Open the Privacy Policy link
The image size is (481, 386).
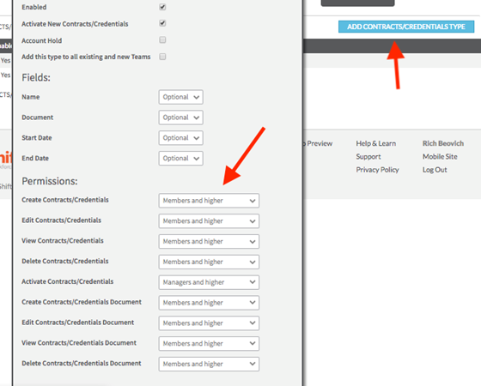click(x=377, y=170)
